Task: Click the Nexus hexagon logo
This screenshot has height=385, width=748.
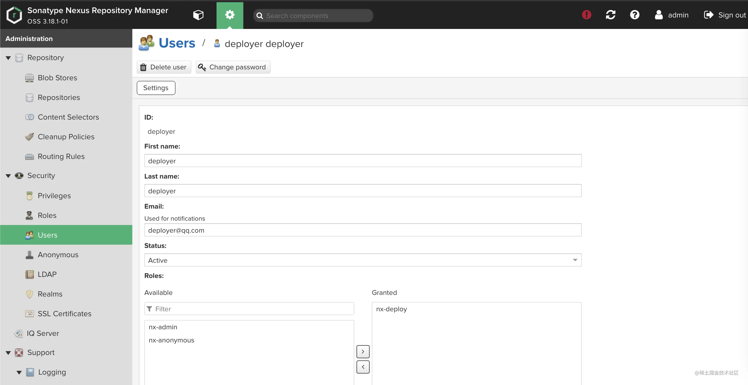Action: (14, 15)
